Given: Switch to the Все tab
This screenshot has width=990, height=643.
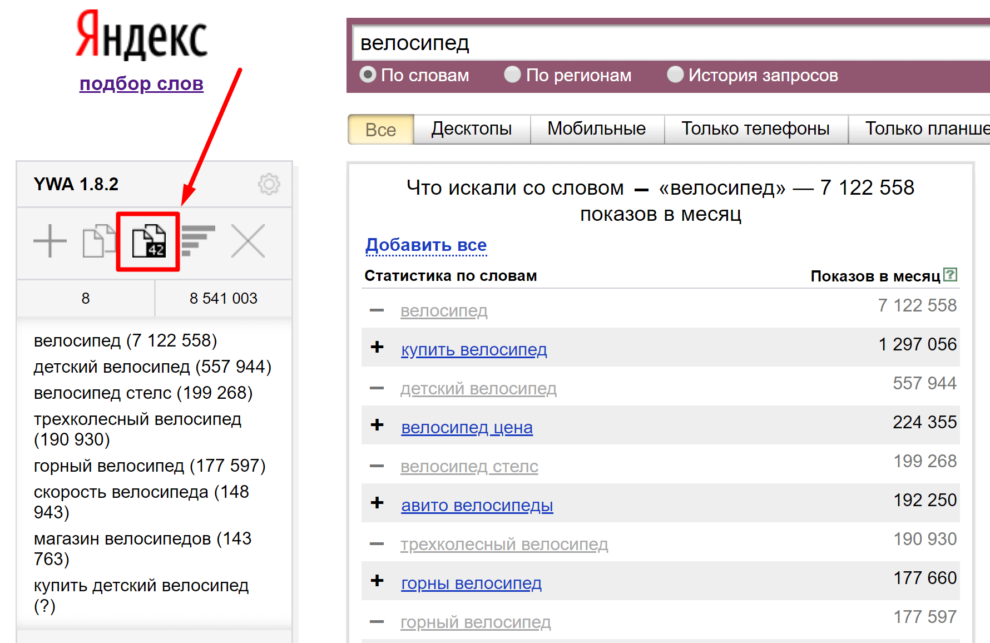Looking at the screenshot, I should pos(381,130).
